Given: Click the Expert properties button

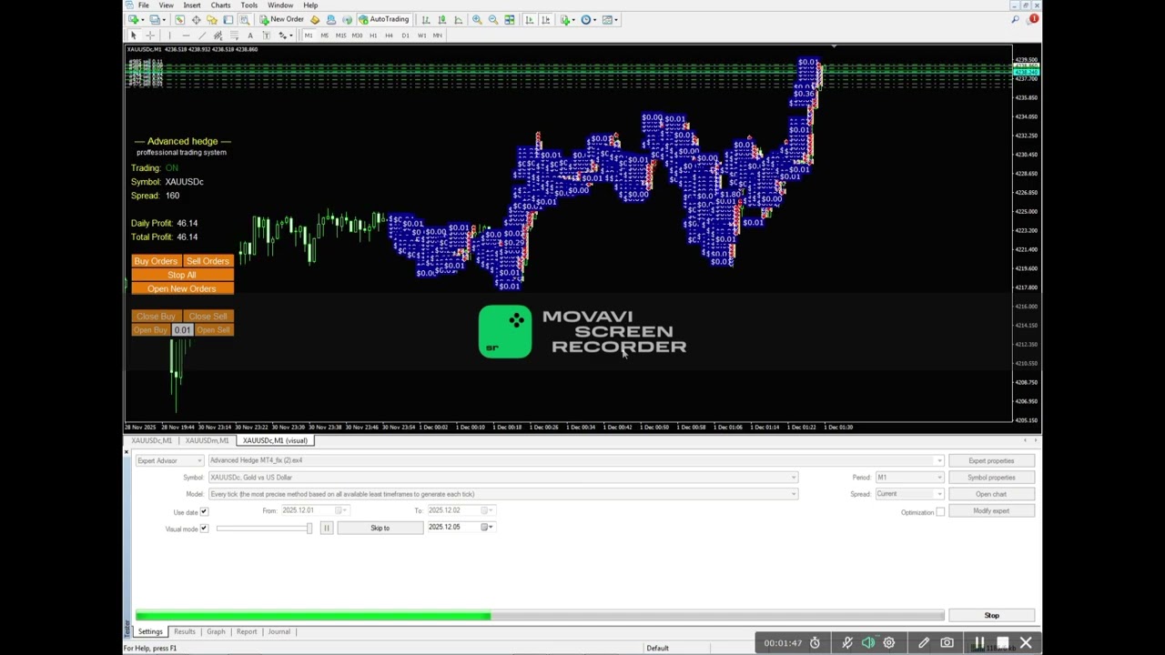Looking at the screenshot, I should [991, 461].
